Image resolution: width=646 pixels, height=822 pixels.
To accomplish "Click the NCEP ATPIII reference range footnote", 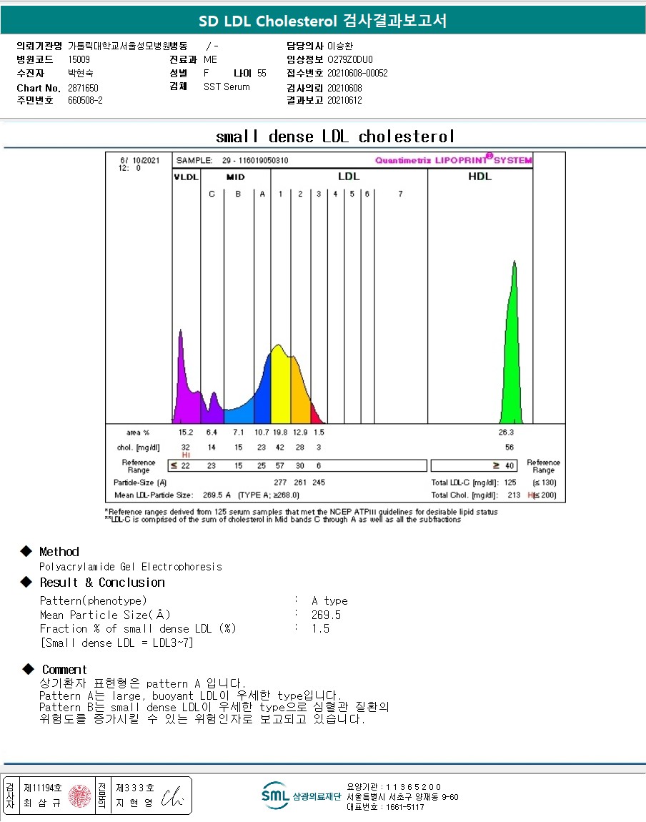I will click(x=302, y=512).
